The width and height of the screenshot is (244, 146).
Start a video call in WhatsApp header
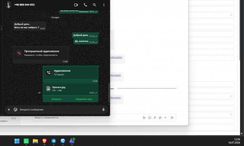(76, 5)
